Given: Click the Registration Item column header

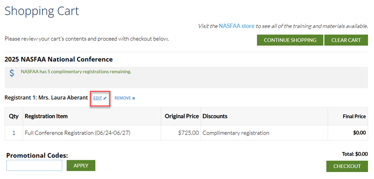Looking at the screenshot, I should tap(46, 116).
